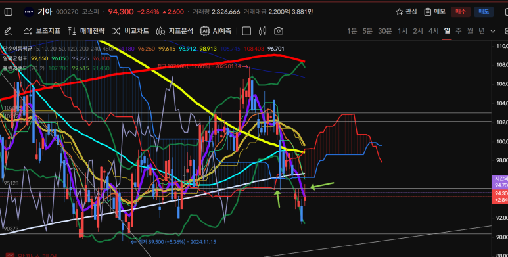The image size is (508, 257).
Task: Click yellow moving average value 98,913
Action: (x=208, y=49)
